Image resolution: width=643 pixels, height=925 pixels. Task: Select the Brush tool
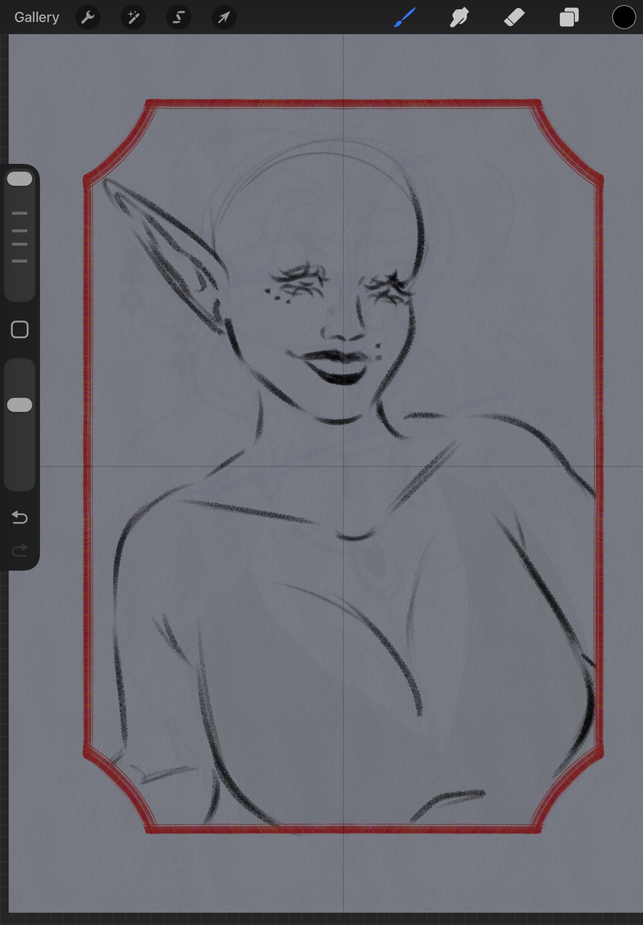(x=404, y=18)
